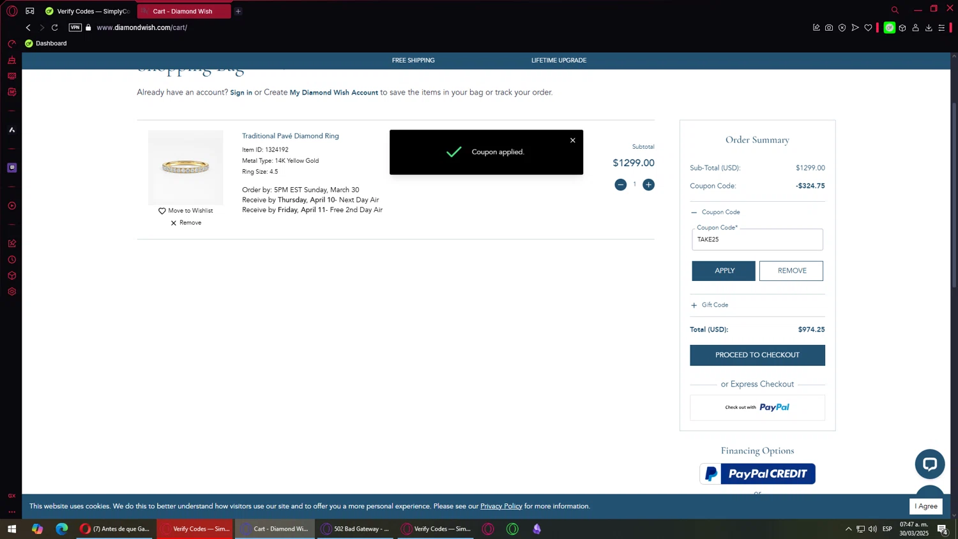Viewport: 958px width, 539px height.
Task: Add page to bookmarks heart icon
Action: (x=868, y=27)
